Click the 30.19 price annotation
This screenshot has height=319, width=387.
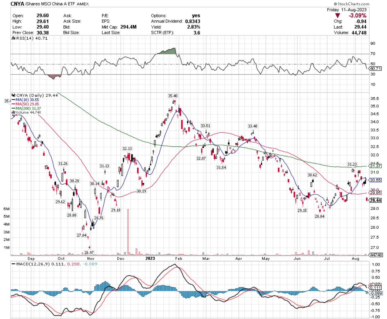[141, 191]
